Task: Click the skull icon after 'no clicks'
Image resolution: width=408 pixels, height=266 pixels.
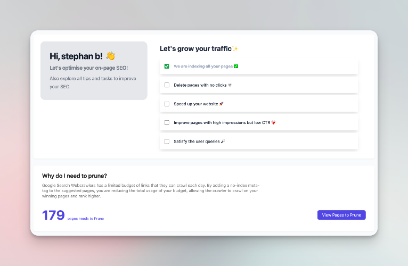Action: pyautogui.click(x=230, y=85)
